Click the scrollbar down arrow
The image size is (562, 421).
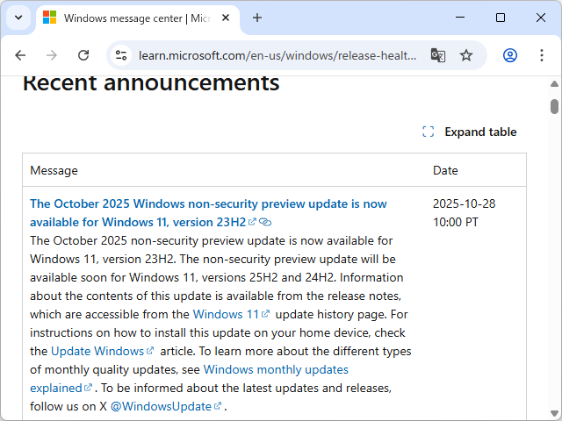554,413
